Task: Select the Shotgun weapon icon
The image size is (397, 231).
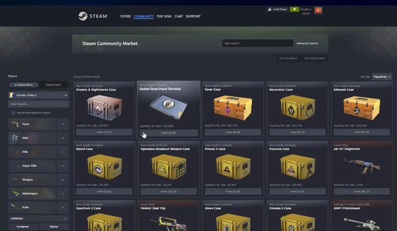Action: click(x=15, y=180)
